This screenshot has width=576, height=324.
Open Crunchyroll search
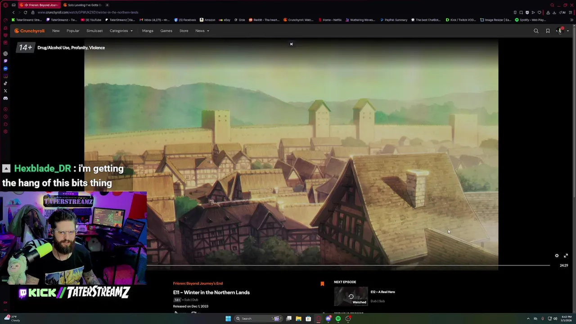tap(536, 31)
